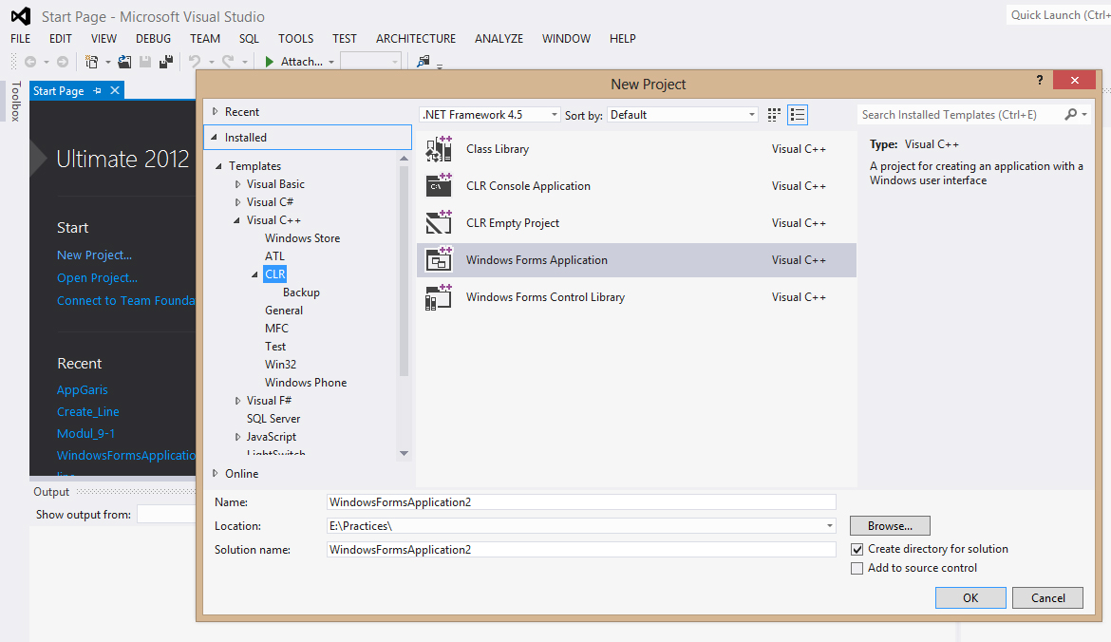
Task: Open the Attach dropdown arrow
Action: click(330, 63)
